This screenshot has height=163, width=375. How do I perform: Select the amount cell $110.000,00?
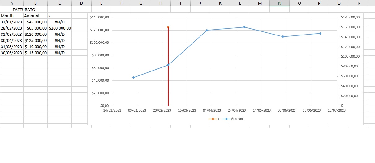35,47
